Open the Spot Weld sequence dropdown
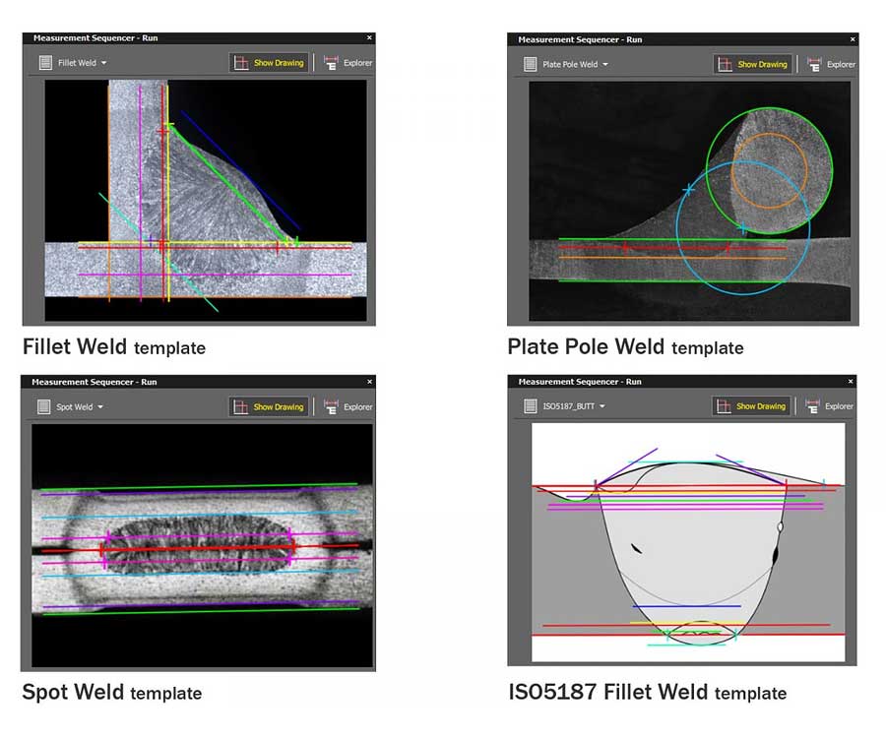Image resolution: width=886 pixels, height=738 pixels. tap(80, 406)
